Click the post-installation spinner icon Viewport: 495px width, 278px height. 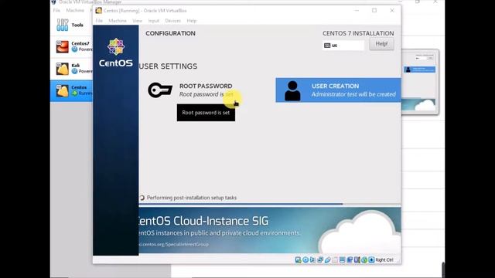pos(142,198)
